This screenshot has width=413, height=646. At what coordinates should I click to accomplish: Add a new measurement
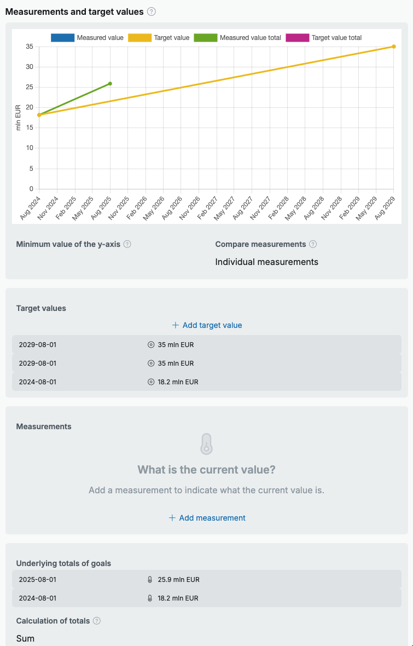point(207,518)
